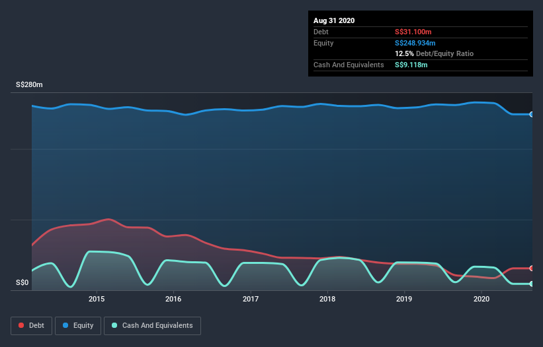This screenshot has width=543, height=347.
Task: Select the 2019 x-axis label
Action: coord(404,299)
